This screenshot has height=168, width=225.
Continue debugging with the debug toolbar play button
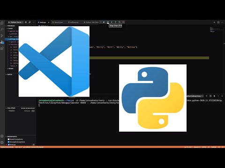coord(104,22)
